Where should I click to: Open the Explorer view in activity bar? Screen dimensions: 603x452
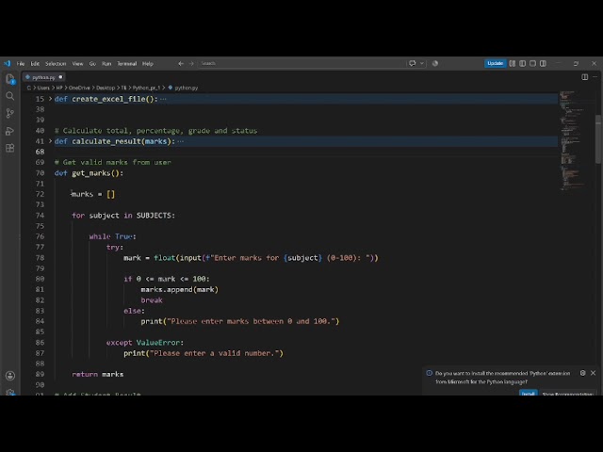[10, 79]
